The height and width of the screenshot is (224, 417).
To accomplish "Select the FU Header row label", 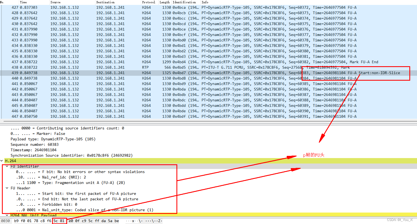I will (x=20, y=188).
